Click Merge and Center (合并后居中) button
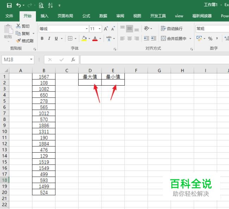The width and height of the screenshot is (229, 209). click(x=174, y=38)
